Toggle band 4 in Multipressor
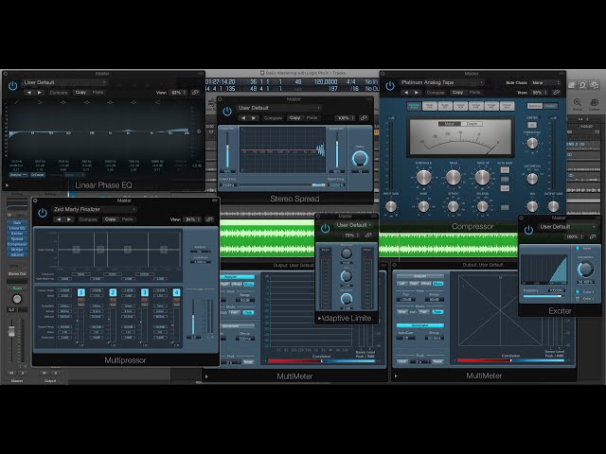The height and width of the screenshot is (454, 606). pyautogui.click(x=176, y=292)
